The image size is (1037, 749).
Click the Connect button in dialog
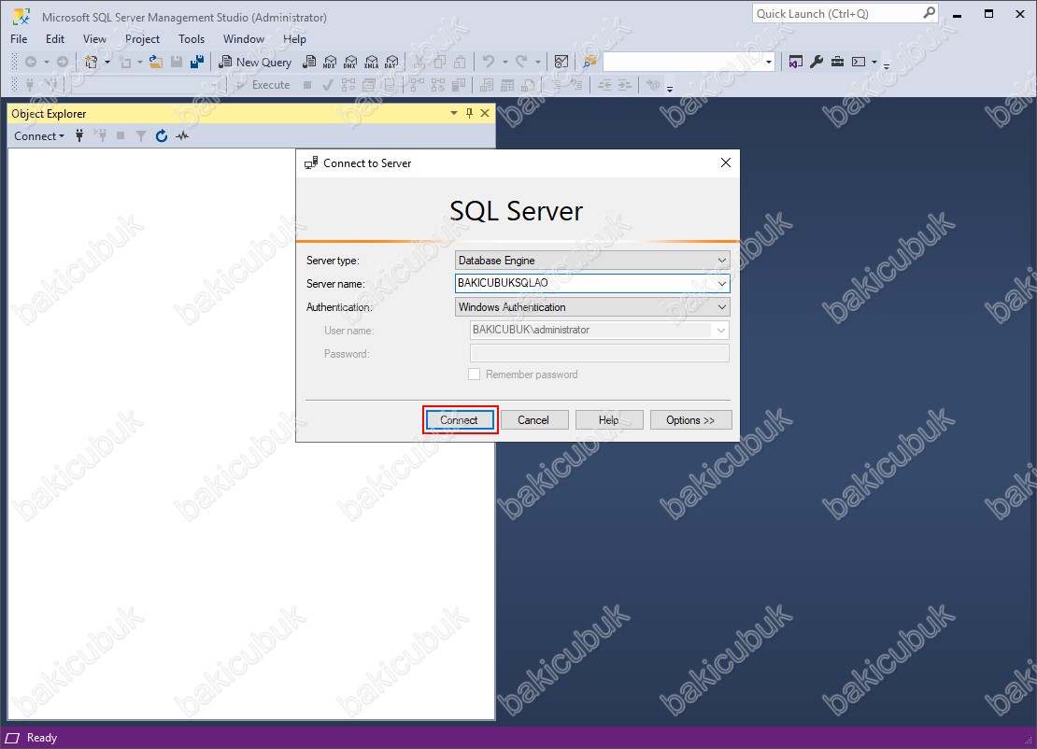coord(460,420)
